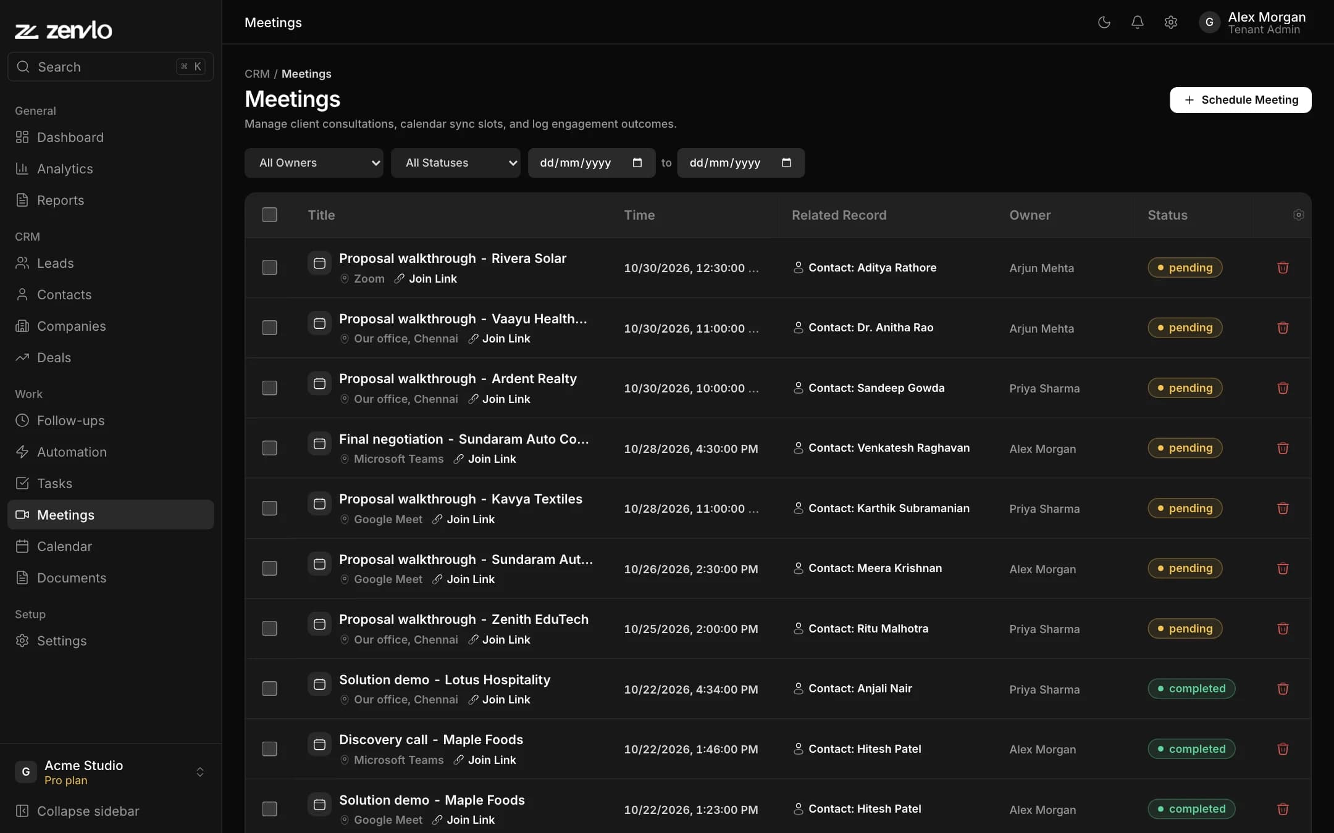Click the sidebar Search field
The width and height of the screenshot is (1334, 833).
point(111,67)
